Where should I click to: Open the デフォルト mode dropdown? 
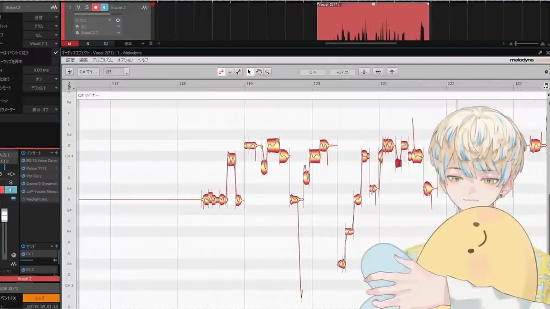(x=41, y=88)
